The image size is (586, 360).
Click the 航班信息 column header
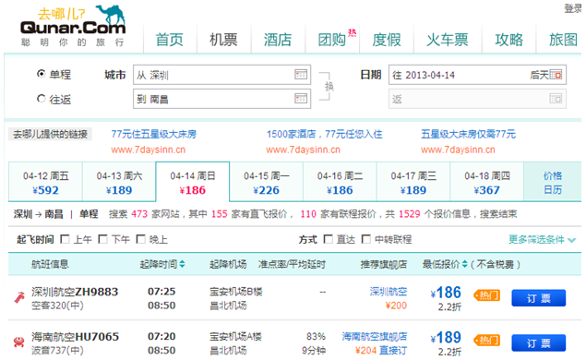(50, 264)
